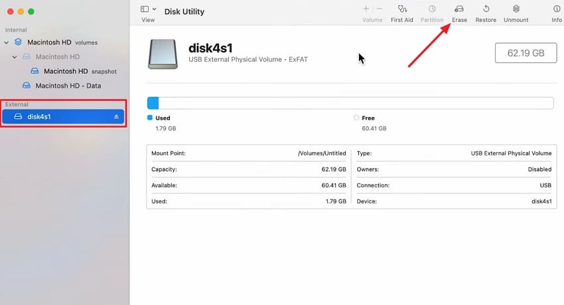Viewport: 564px width, 305px height.
Task: Click the Capacity 62.19 GB table value
Action: [334, 169]
